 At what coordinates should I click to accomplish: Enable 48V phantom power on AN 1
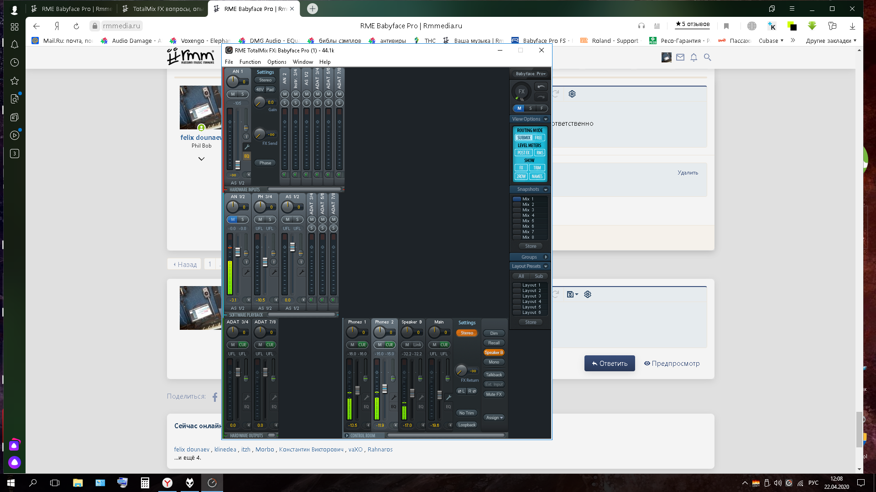pos(260,90)
